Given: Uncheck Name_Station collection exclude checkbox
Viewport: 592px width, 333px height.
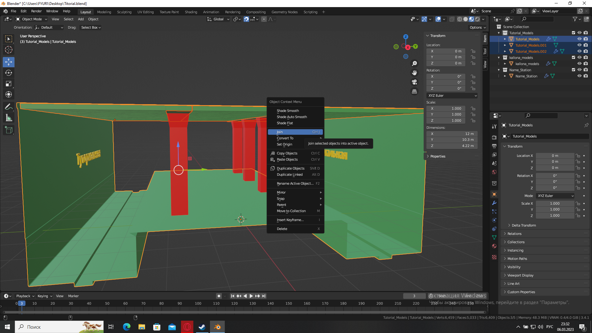Looking at the screenshot, I should tap(573, 70).
